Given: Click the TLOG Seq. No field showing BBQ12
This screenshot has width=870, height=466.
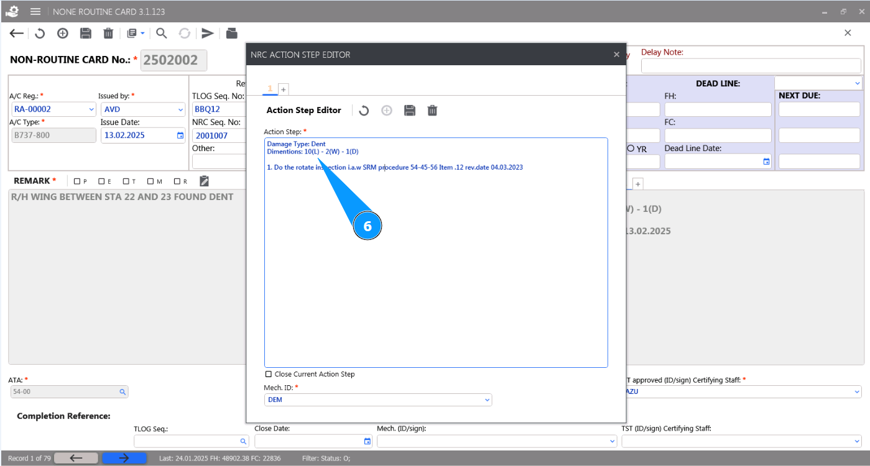Looking at the screenshot, I should pos(219,109).
